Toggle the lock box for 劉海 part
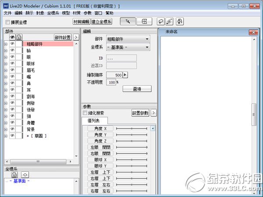263x197 pixels. [19, 96]
